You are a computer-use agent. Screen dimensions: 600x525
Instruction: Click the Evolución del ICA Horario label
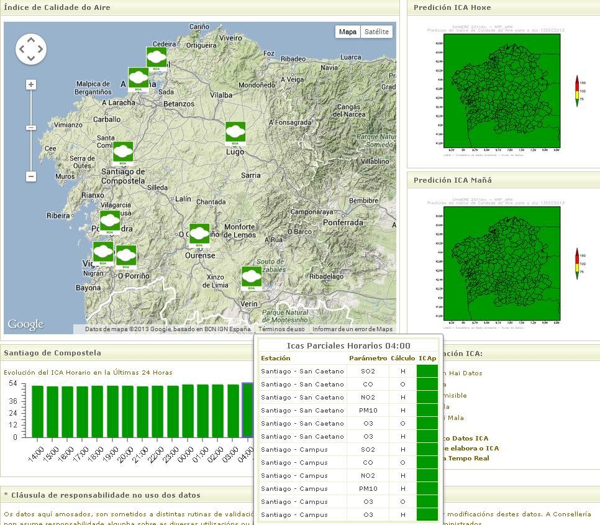tap(88, 372)
